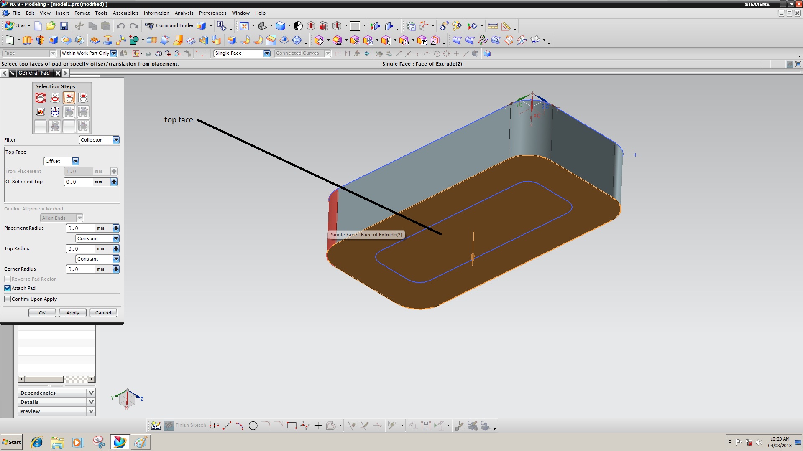Open the Collector filter dropdown

click(x=116, y=140)
